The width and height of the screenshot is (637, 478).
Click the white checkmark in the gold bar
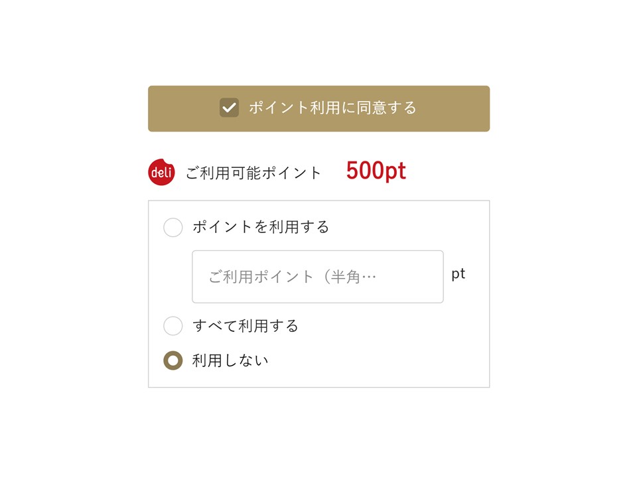(229, 108)
